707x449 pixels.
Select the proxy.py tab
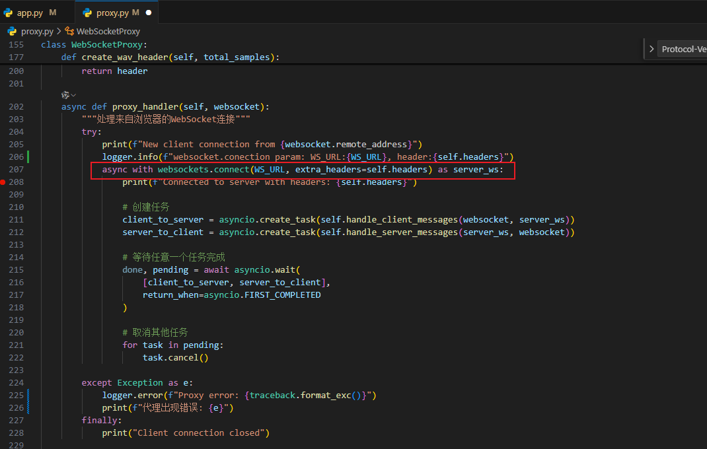click(x=112, y=11)
